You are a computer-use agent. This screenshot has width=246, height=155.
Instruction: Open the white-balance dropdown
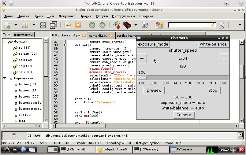coord(214,44)
